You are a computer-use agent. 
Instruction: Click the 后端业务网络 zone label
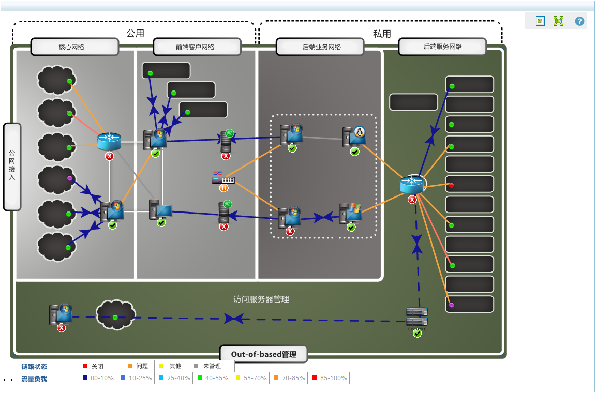click(x=320, y=47)
